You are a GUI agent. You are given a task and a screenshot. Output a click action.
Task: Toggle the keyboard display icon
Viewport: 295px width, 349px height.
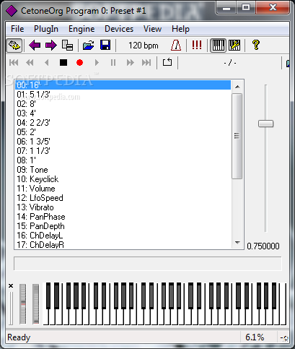(219, 46)
